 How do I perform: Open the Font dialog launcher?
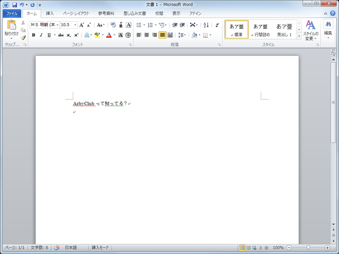(x=130, y=45)
